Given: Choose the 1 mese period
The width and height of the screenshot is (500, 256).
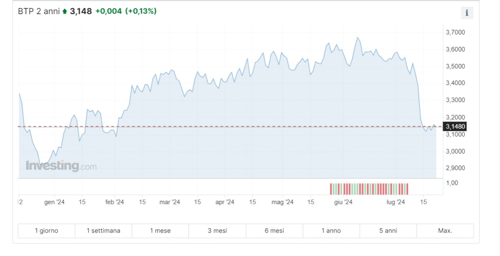Looking at the screenshot, I should click(160, 231).
